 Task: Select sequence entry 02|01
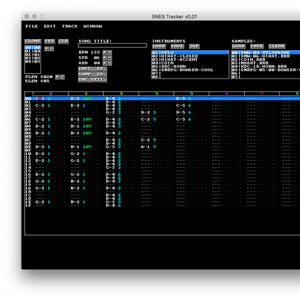coord(33,55)
